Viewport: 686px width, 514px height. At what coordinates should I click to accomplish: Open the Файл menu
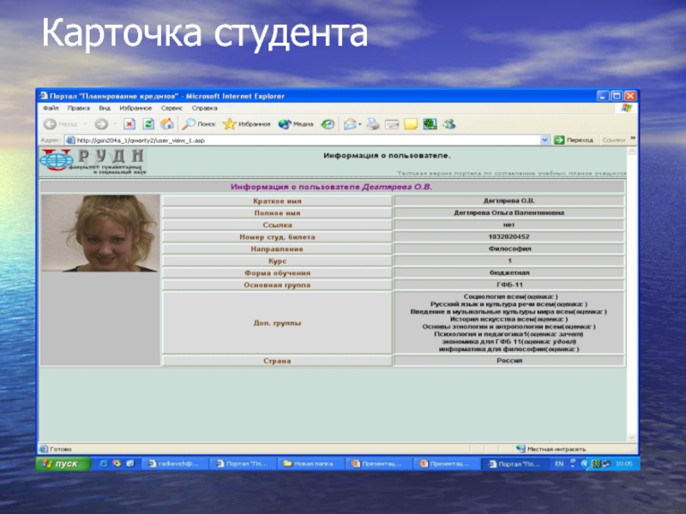(50, 109)
